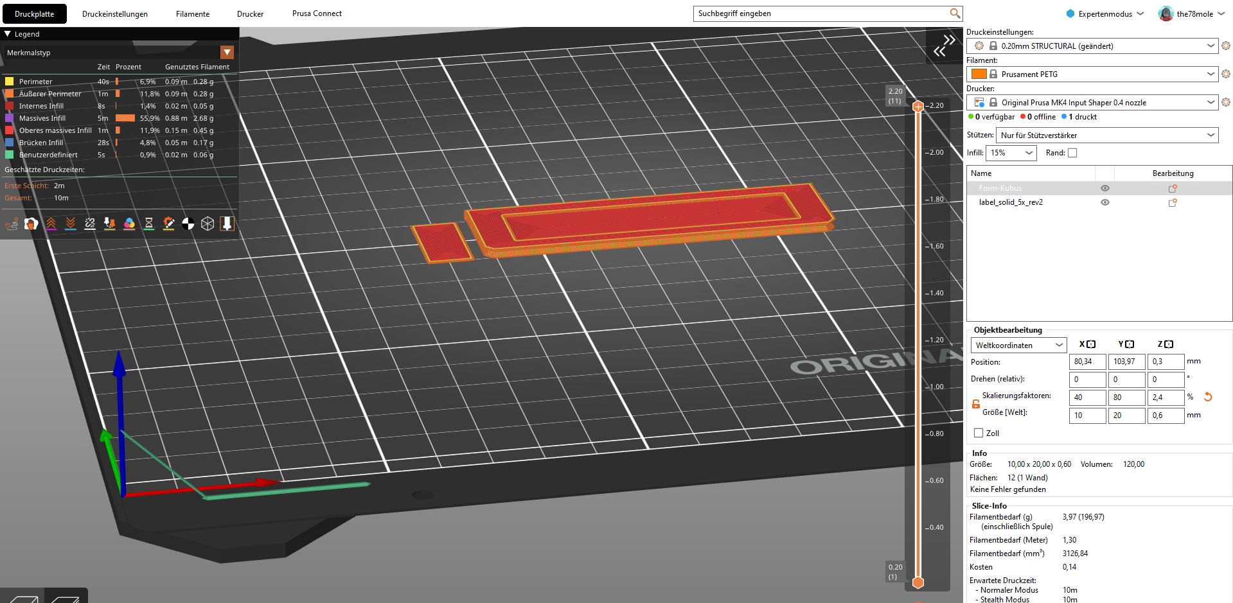Open Weltkoordinaten coordinate dropdown

coord(1018,345)
